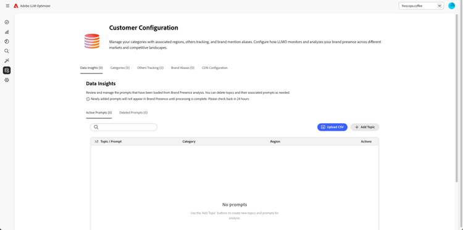The width and height of the screenshot is (463, 230).
Task: Click the Add Topic button
Action: coord(365,127)
